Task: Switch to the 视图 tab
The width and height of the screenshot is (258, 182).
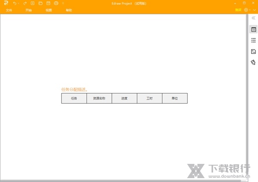Action: [49, 10]
